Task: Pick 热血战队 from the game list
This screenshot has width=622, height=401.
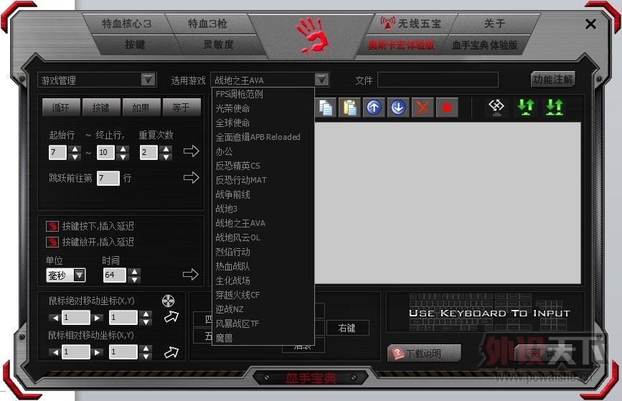Action: (263, 266)
